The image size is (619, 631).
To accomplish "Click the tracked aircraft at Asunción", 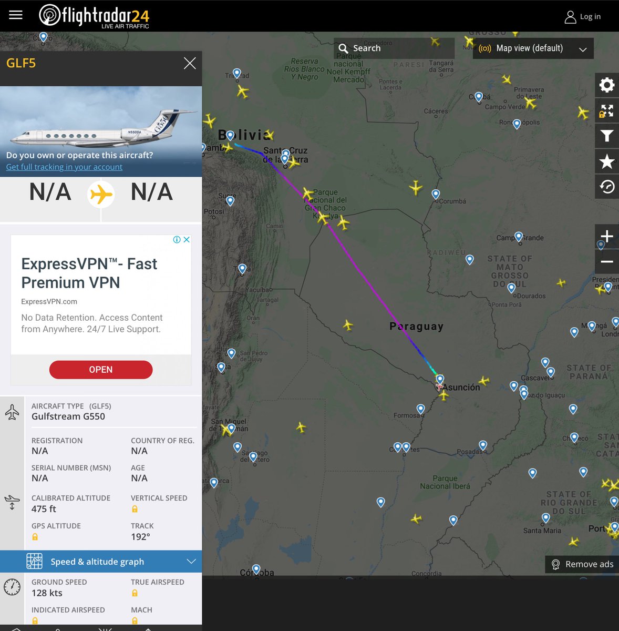I will [439, 386].
